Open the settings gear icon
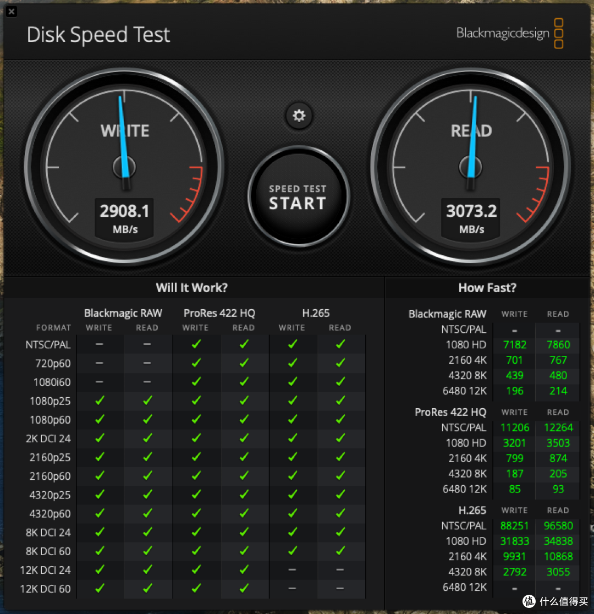 pyautogui.click(x=299, y=116)
